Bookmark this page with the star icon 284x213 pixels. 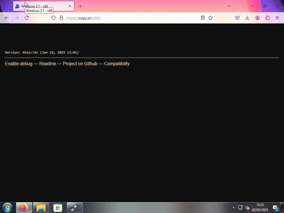[211, 18]
